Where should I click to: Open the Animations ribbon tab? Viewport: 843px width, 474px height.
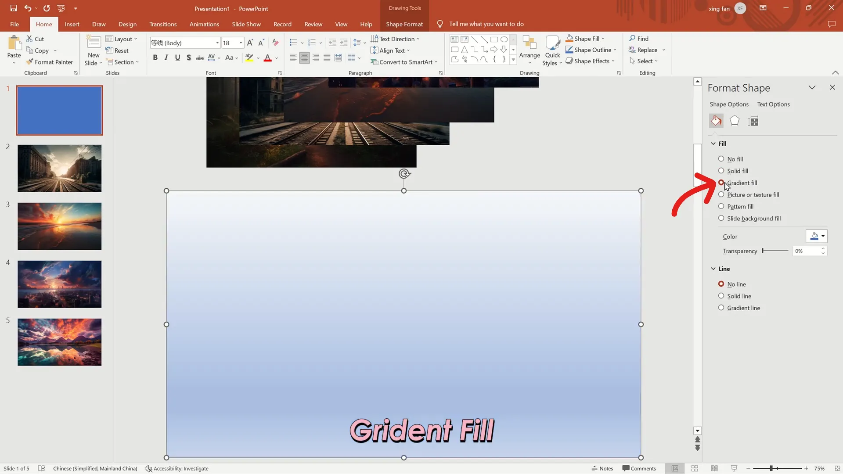204,24
